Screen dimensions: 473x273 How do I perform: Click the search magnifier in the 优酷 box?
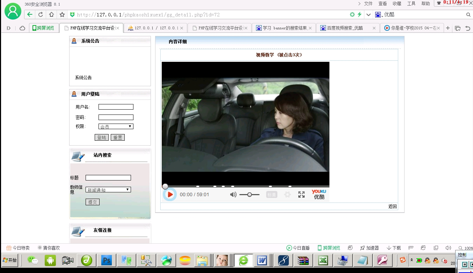pos(468,15)
